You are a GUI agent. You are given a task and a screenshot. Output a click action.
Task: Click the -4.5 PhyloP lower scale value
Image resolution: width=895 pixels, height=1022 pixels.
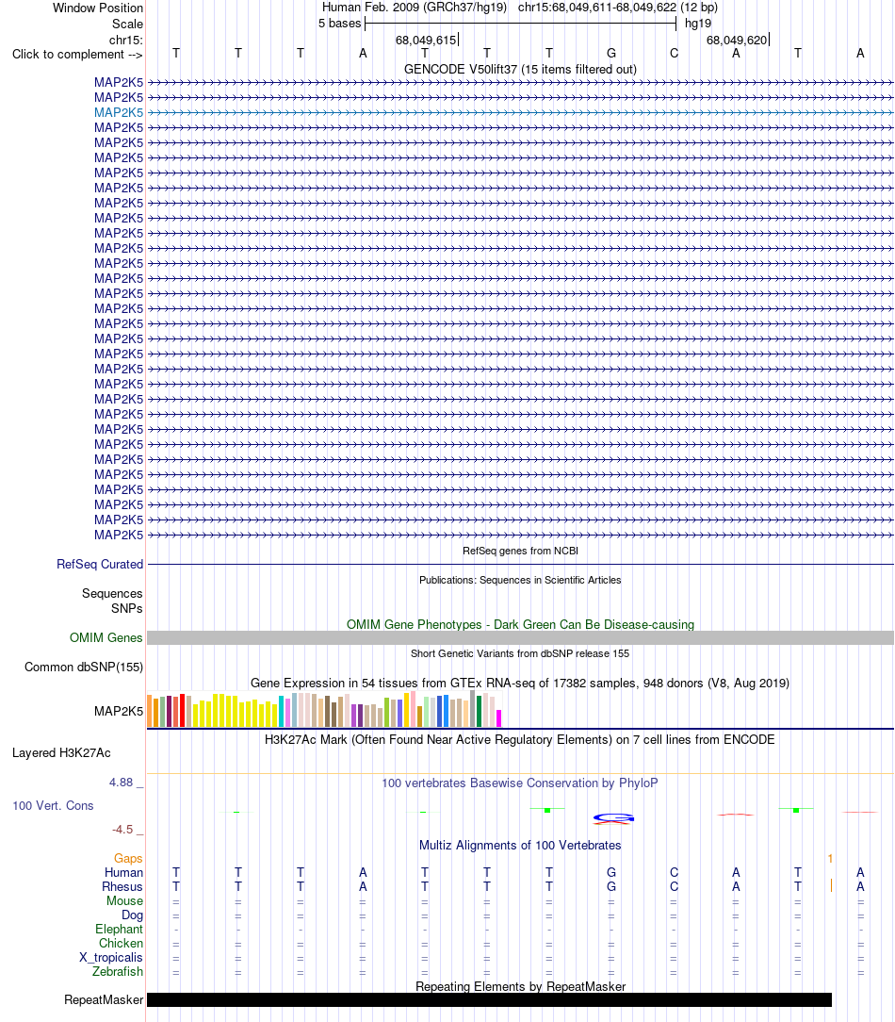122,830
